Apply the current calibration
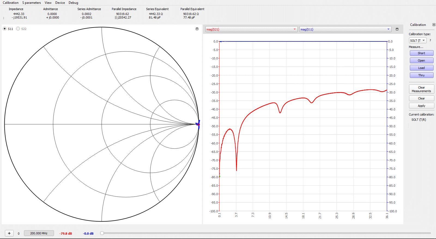The width and height of the screenshot is (436, 239). pyautogui.click(x=421, y=106)
